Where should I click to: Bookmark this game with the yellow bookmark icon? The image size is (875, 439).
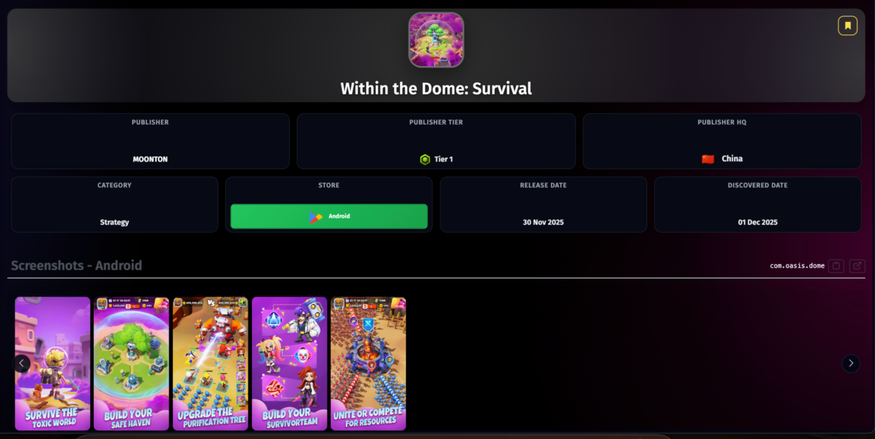[847, 26]
